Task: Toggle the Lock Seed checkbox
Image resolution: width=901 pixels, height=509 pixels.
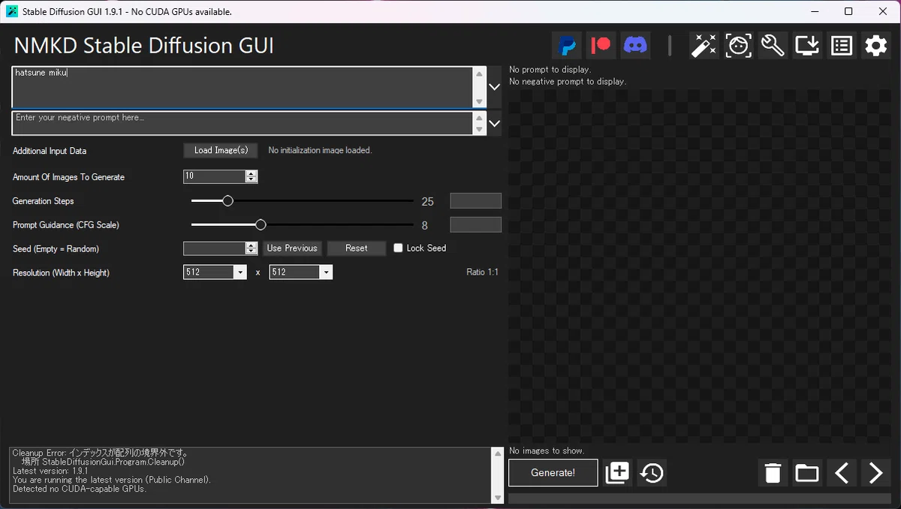Action: pyautogui.click(x=398, y=248)
